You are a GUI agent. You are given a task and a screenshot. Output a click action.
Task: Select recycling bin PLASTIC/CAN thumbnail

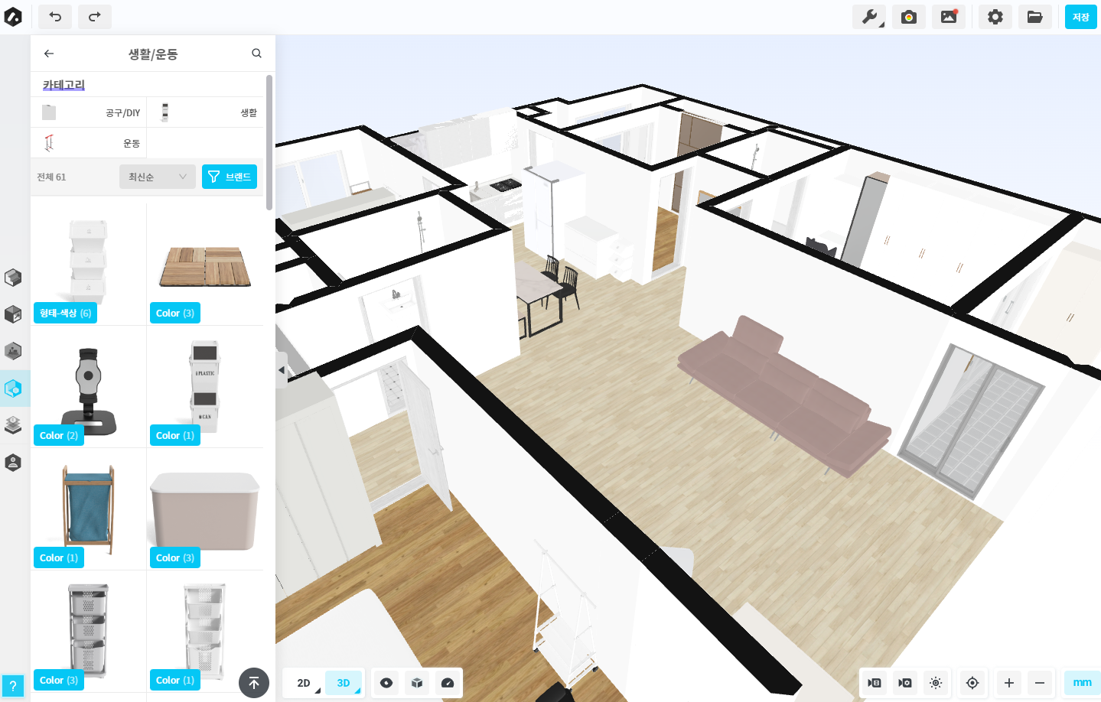point(205,386)
